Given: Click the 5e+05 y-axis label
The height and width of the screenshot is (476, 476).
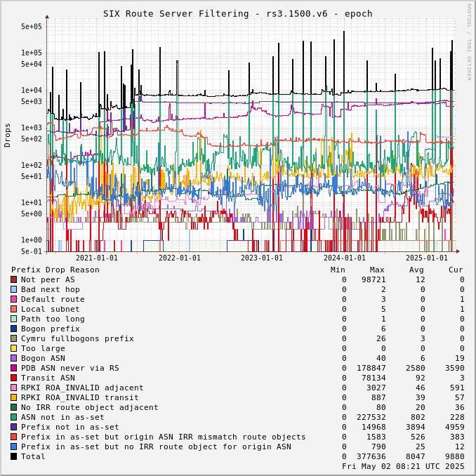Looking at the screenshot, I should click(x=32, y=27).
